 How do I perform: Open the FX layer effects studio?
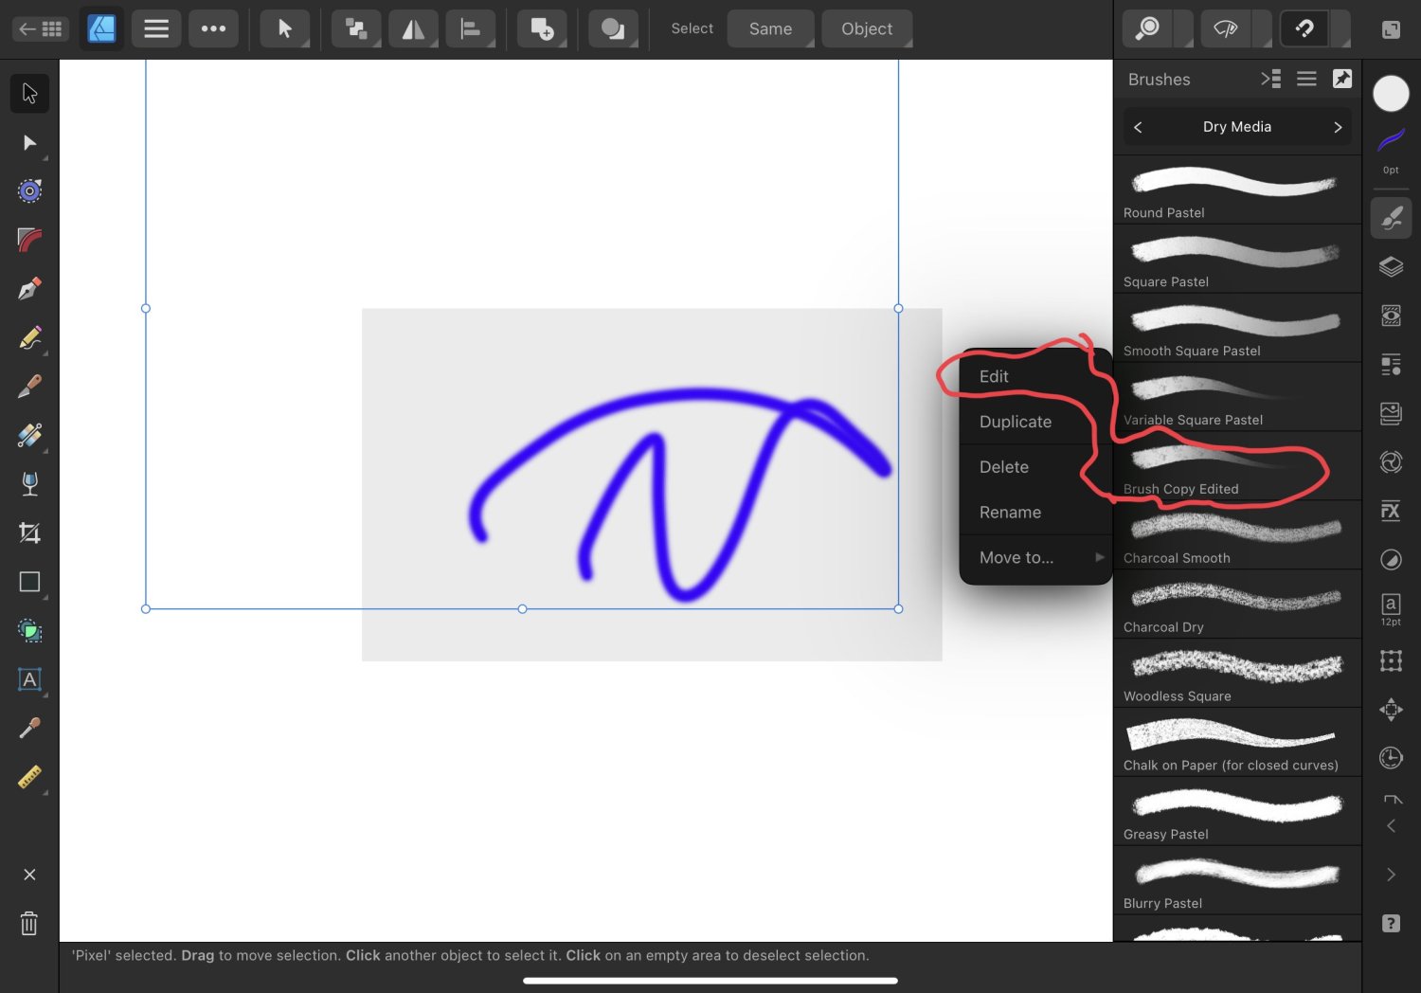(x=1391, y=511)
